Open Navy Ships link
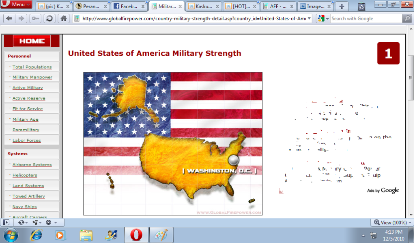This screenshot has height=243, width=415. pos(25,207)
